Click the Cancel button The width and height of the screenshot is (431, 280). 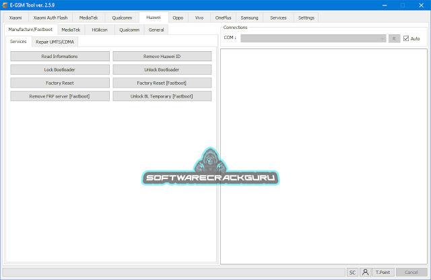tap(411, 273)
